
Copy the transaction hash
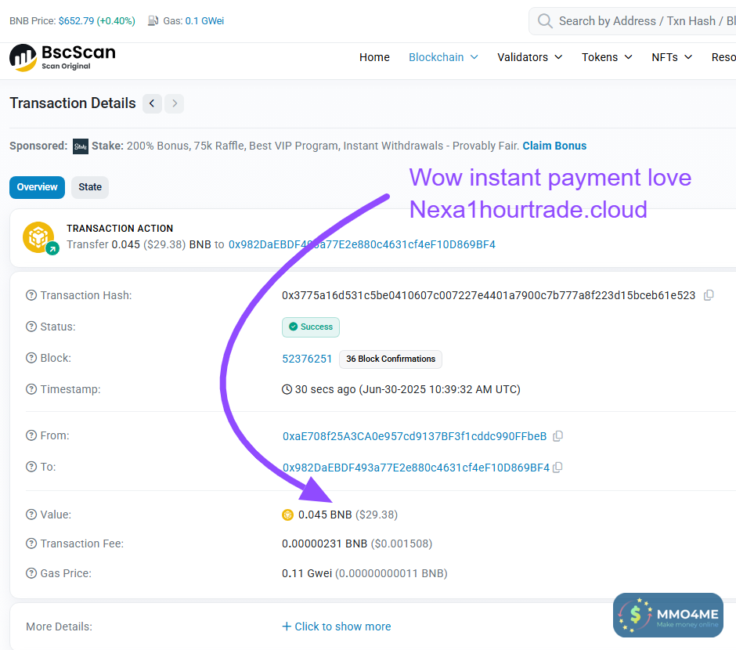coord(709,295)
